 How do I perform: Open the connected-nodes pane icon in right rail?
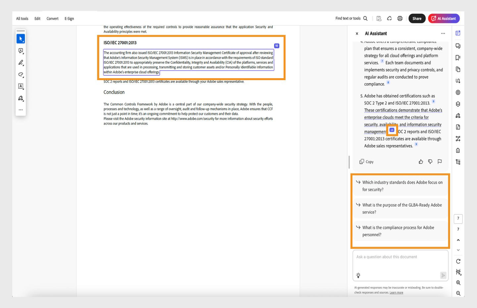tap(458, 139)
